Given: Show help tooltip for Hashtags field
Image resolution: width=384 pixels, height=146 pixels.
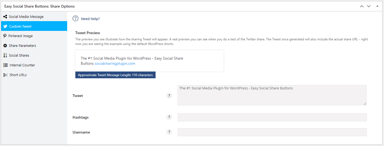Looking at the screenshot, I should tap(169, 117).
